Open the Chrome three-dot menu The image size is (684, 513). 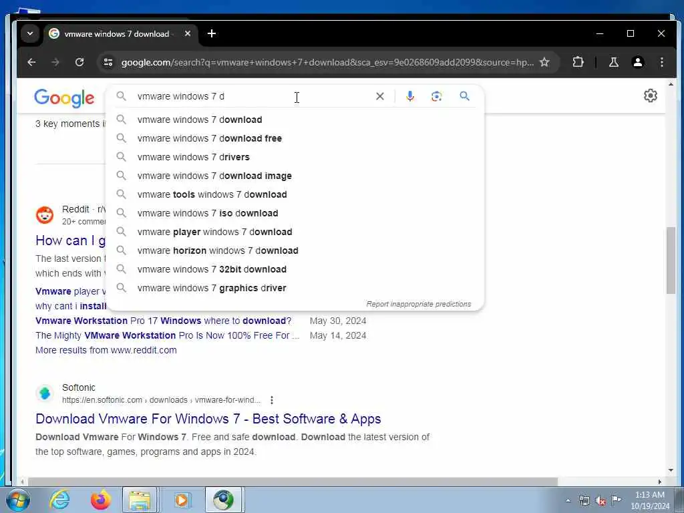pos(662,62)
